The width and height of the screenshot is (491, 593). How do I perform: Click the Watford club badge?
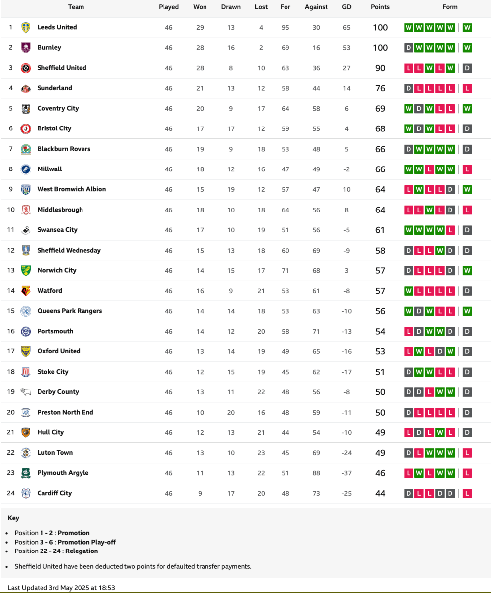pos(26,291)
